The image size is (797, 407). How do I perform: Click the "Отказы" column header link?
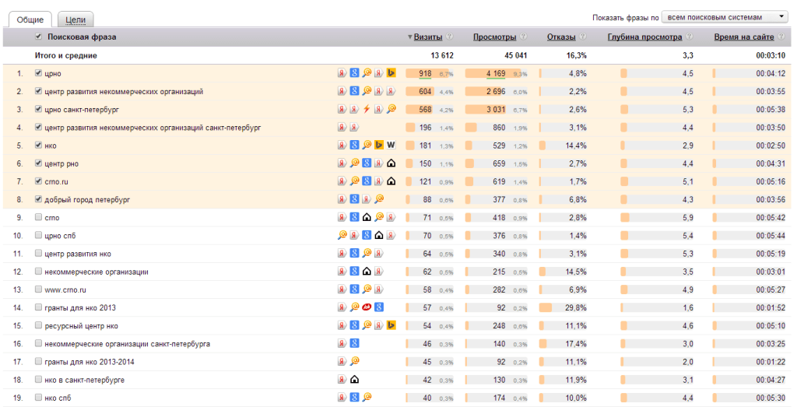point(560,37)
